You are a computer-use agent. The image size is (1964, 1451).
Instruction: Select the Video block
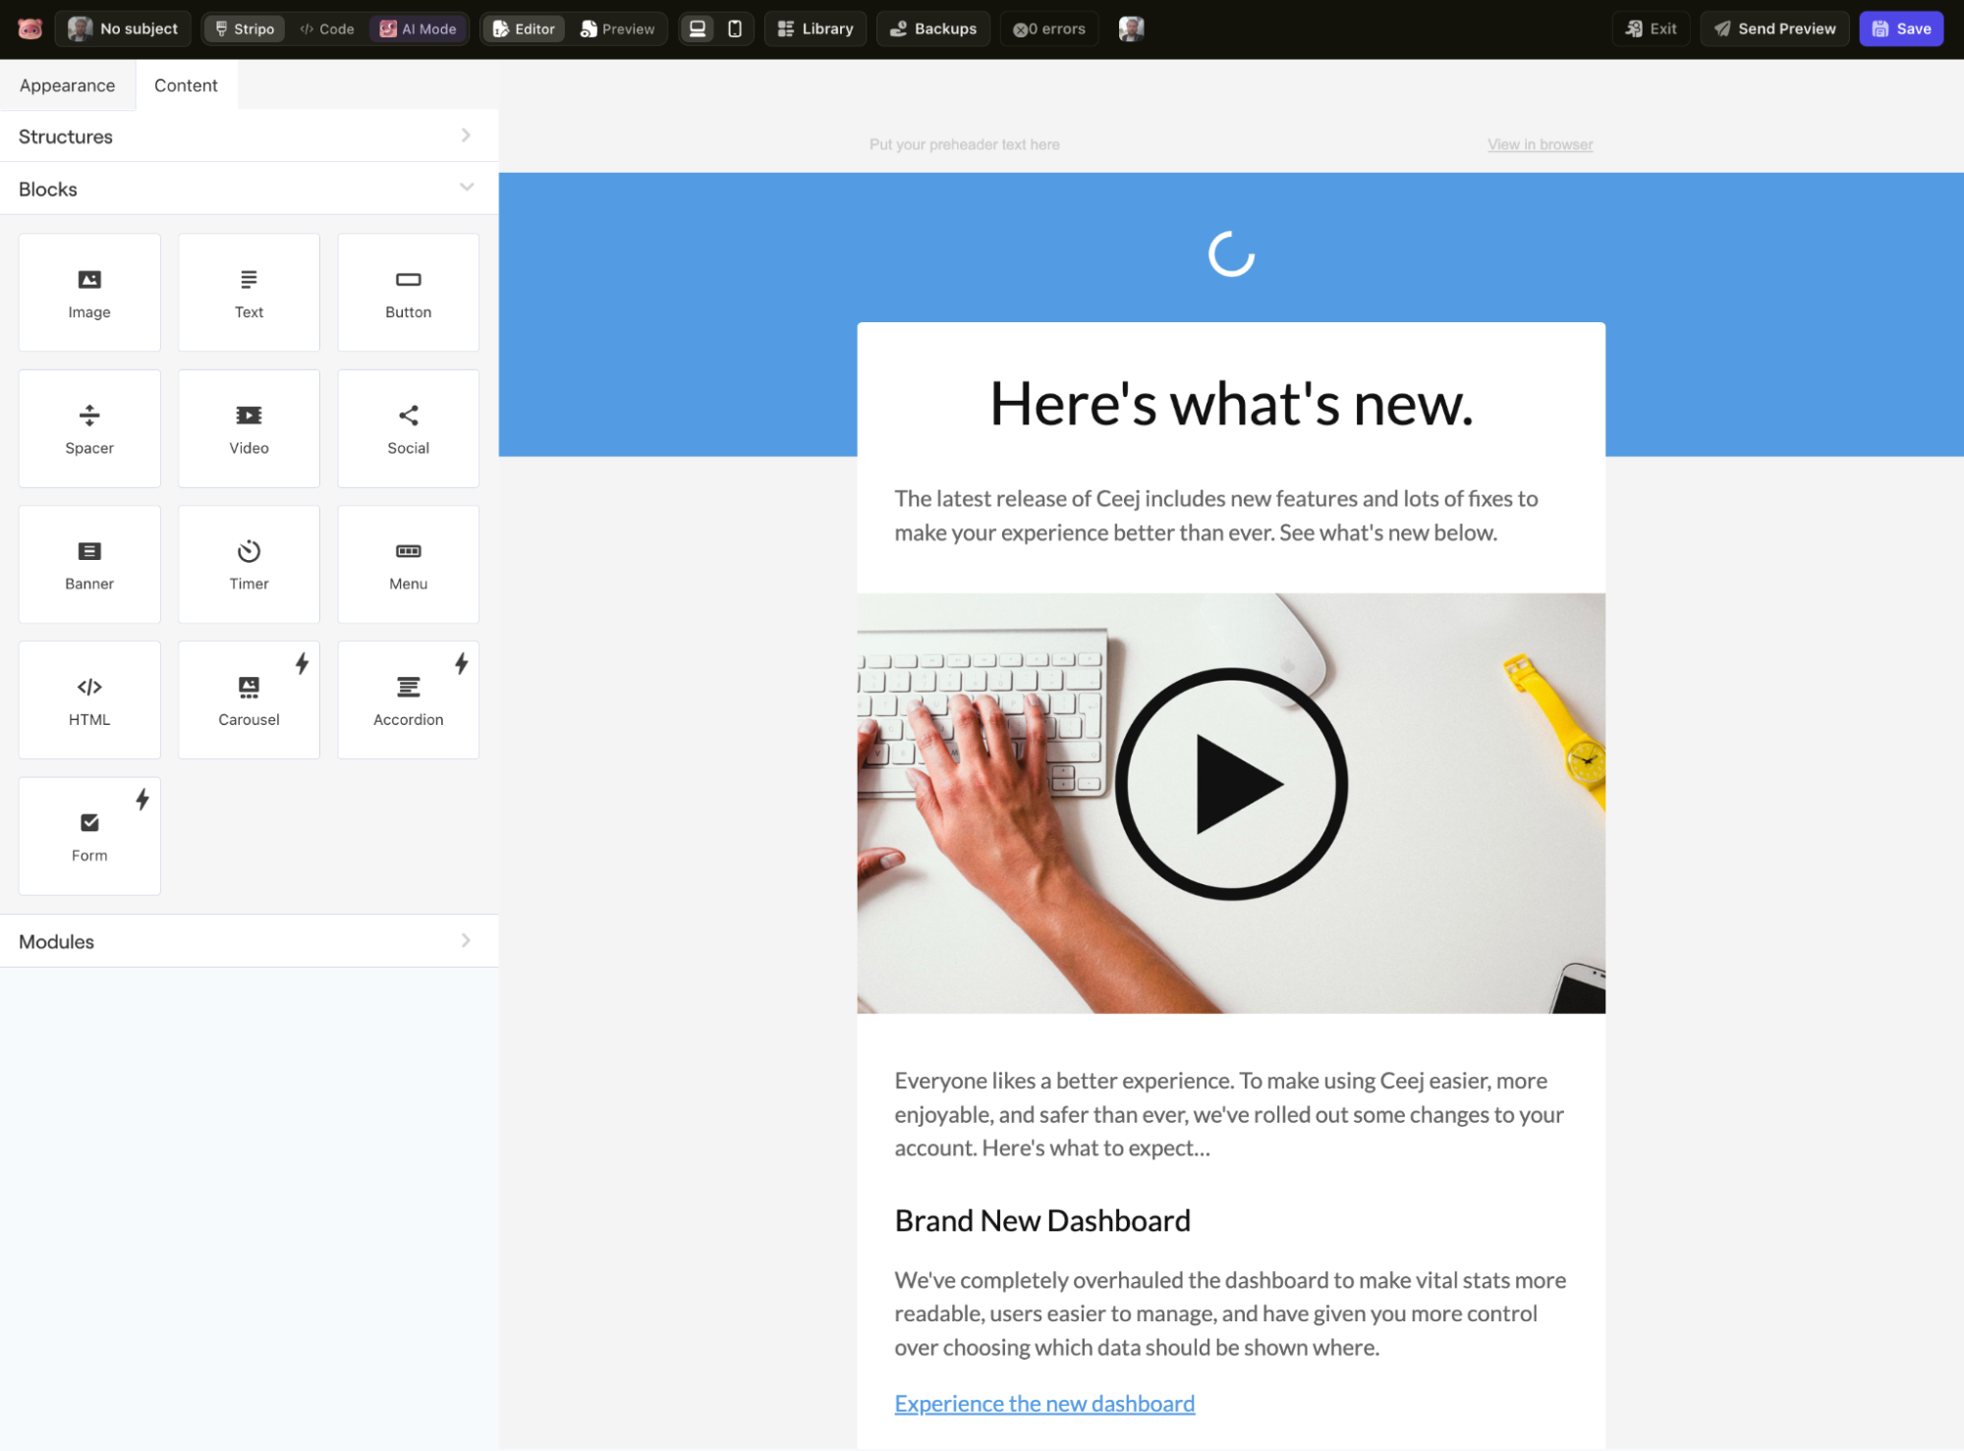point(249,428)
